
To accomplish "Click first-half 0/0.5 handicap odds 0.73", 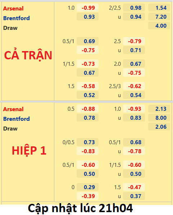I will click(x=87, y=142).
